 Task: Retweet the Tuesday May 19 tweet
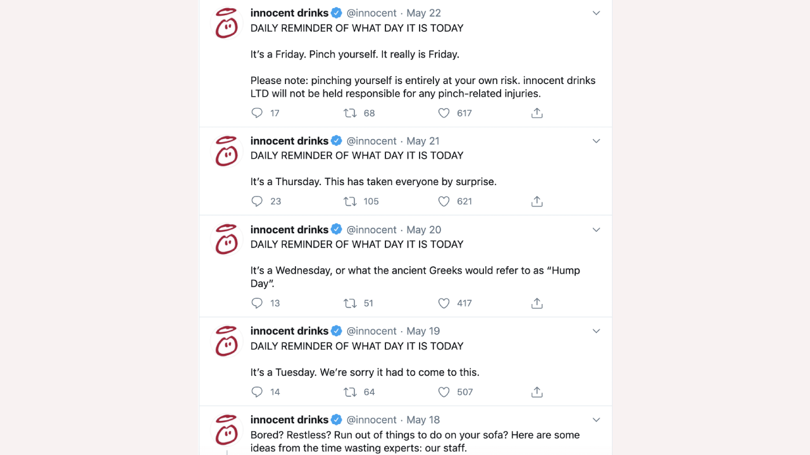(350, 392)
